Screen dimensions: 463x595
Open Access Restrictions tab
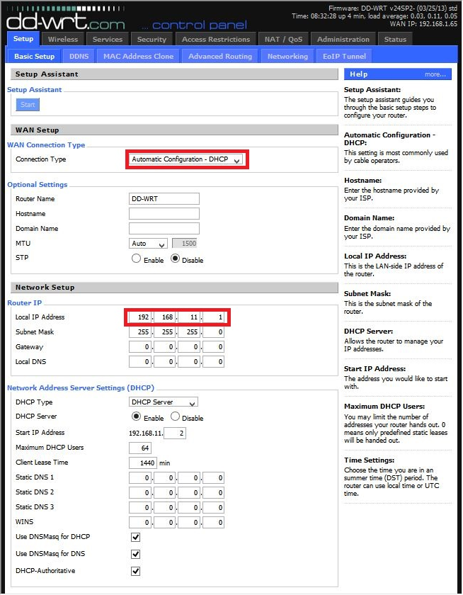[216, 39]
